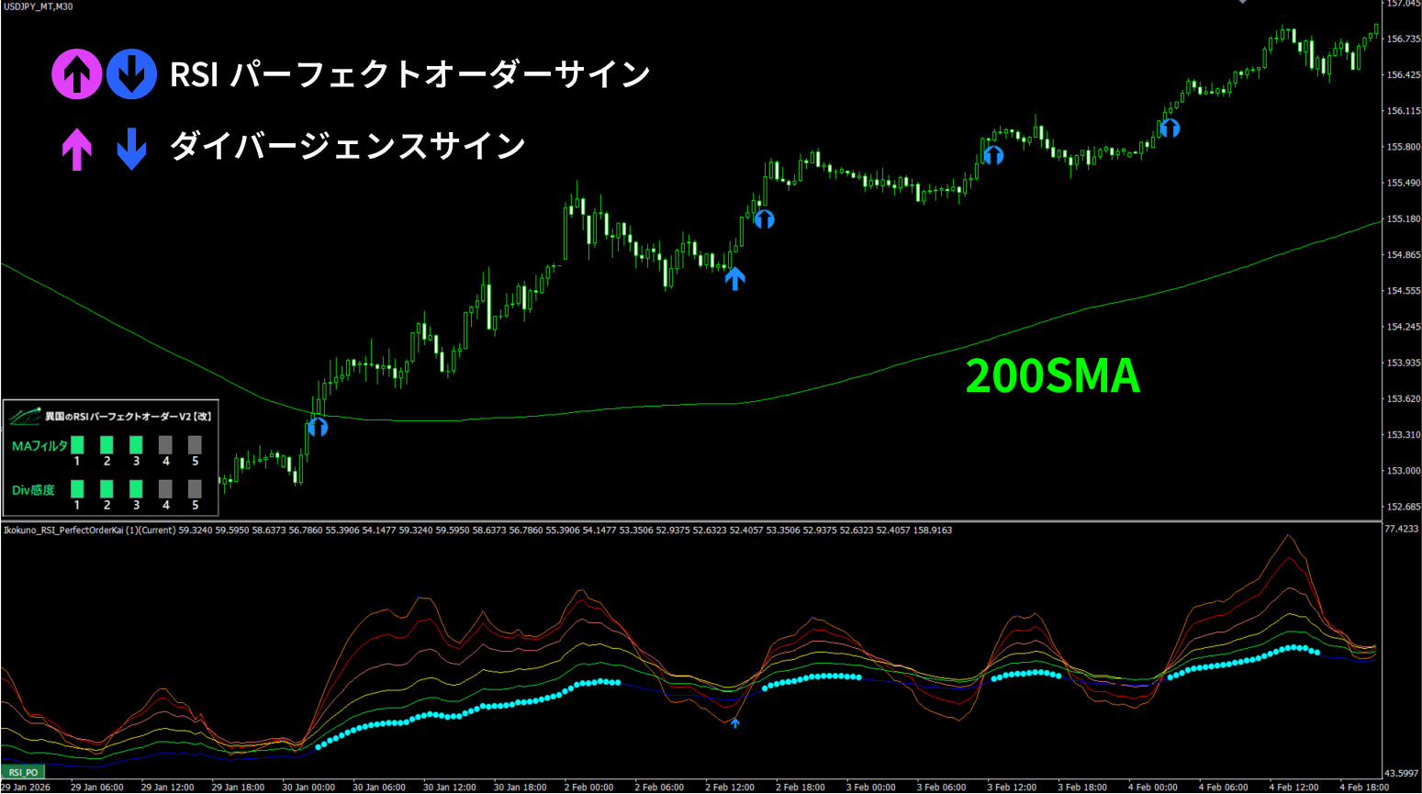Click the blue down-arrow circle legend icon

pos(131,74)
